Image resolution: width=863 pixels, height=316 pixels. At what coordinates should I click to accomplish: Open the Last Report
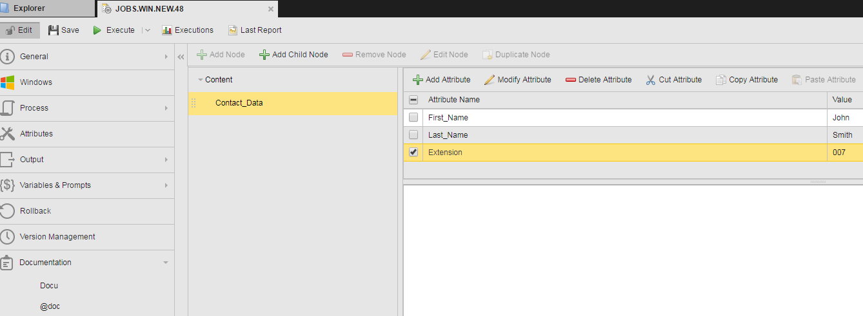point(255,30)
